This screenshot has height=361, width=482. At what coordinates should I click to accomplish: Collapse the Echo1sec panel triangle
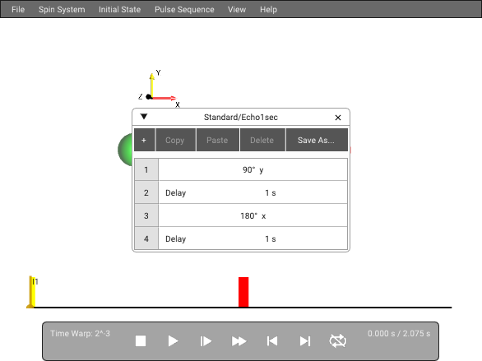(144, 117)
